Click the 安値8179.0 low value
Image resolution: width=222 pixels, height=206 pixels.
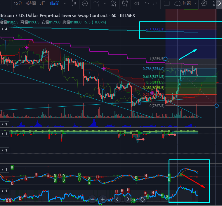click(x=51, y=22)
